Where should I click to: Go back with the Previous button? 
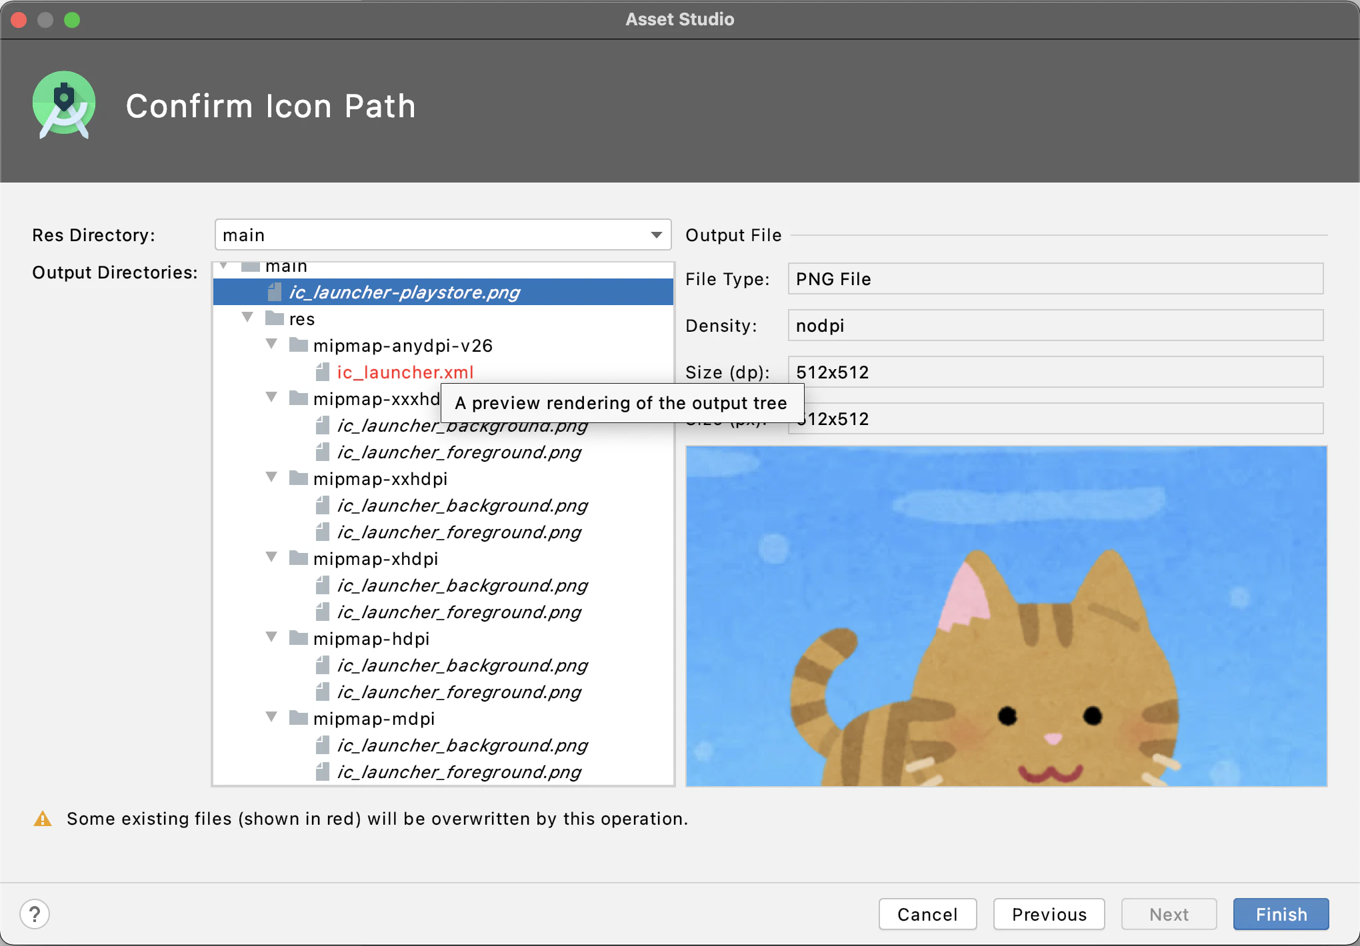tap(1049, 914)
